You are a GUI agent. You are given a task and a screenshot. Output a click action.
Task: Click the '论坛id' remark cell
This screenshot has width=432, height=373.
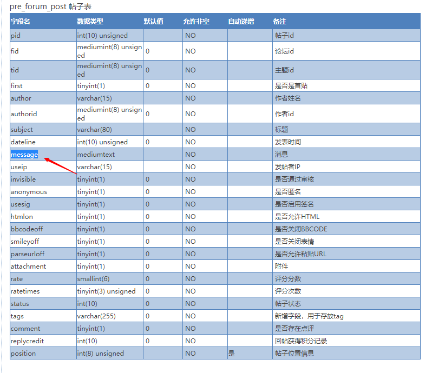coord(346,51)
